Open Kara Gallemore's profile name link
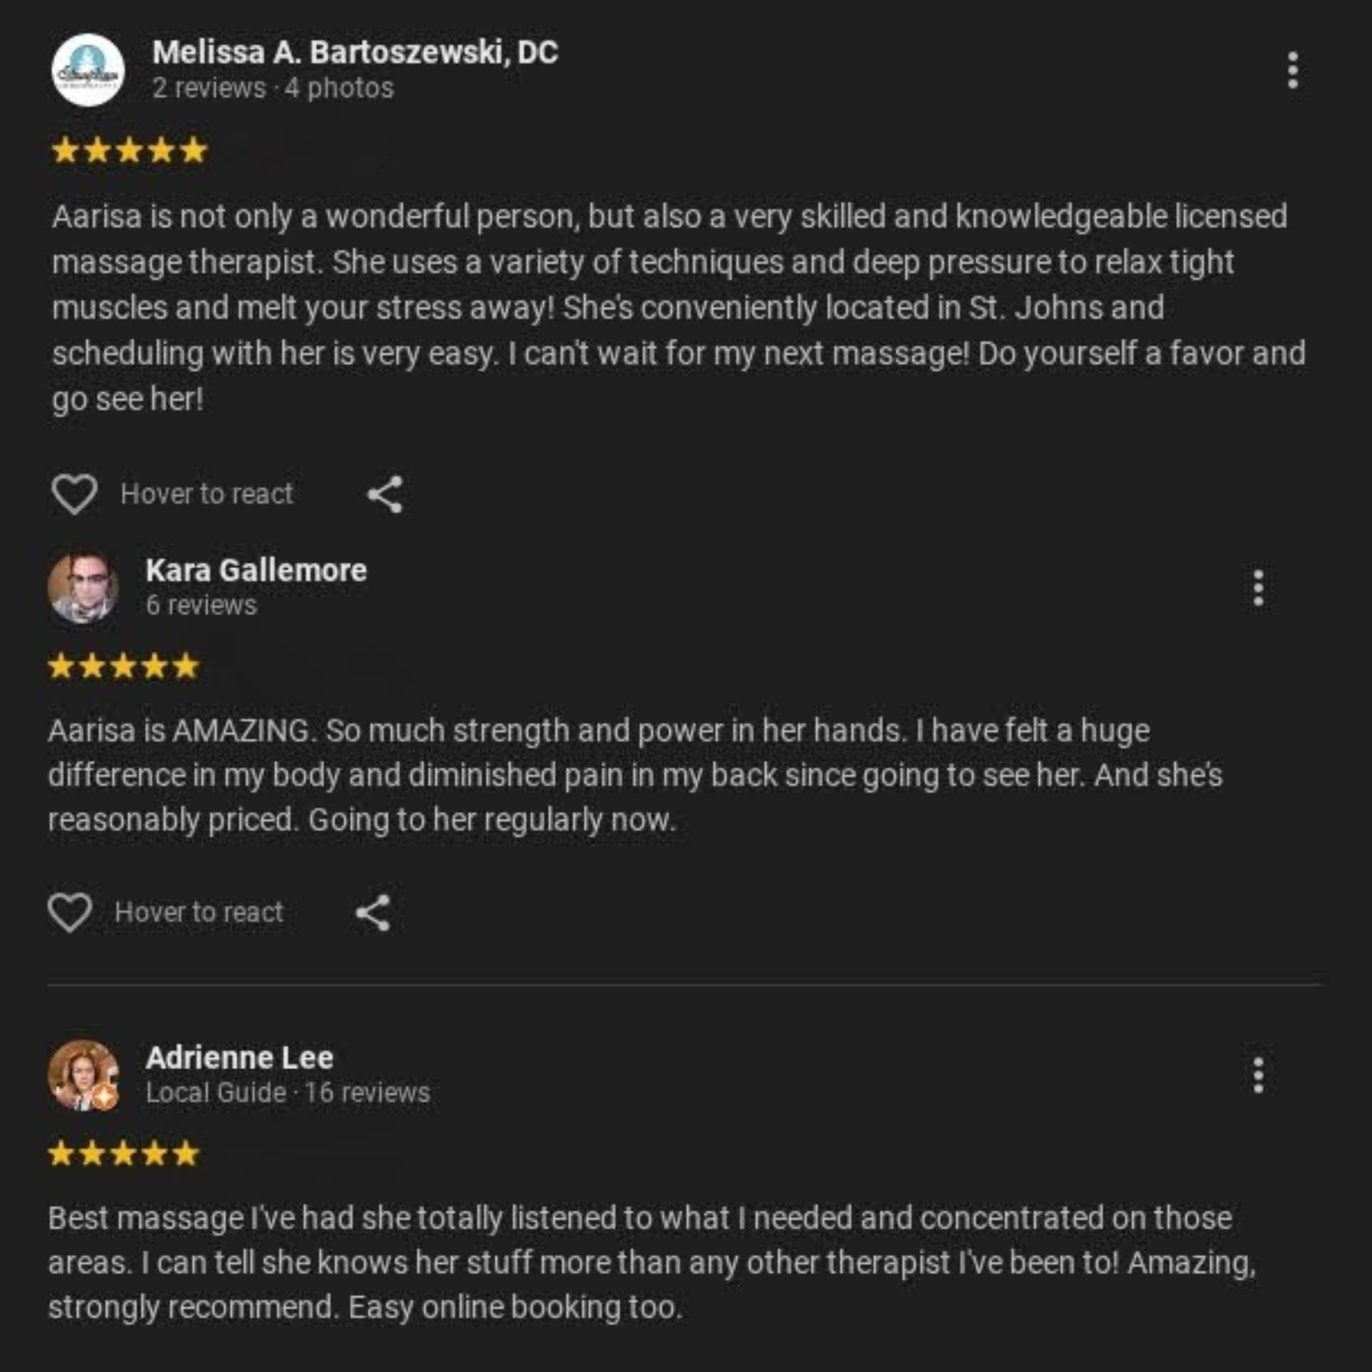Image resolution: width=1372 pixels, height=1372 pixels. (256, 570)
